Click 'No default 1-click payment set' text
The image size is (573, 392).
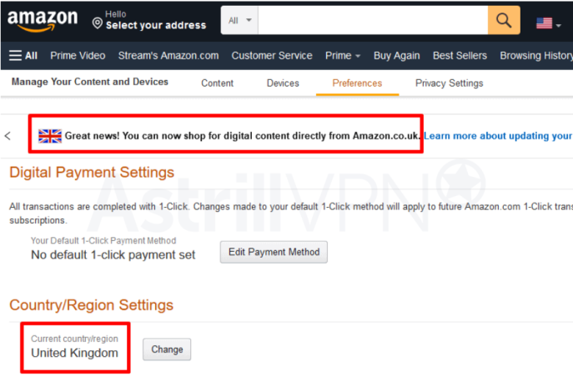(x=113, y=254)
